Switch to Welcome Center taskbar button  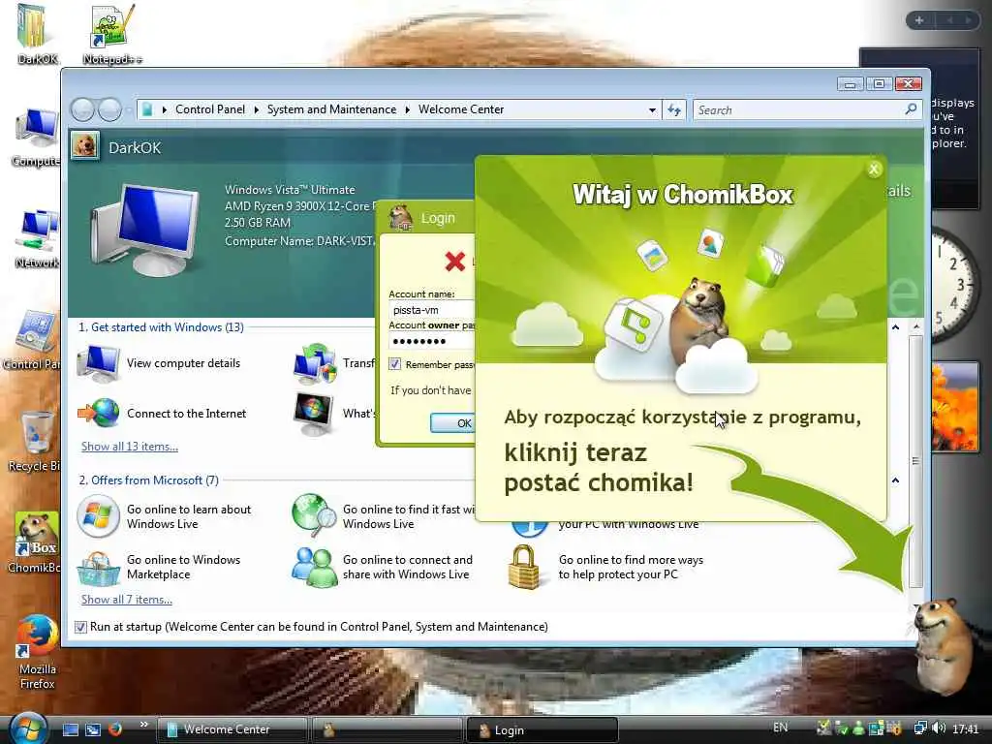[x=232, y=729]
